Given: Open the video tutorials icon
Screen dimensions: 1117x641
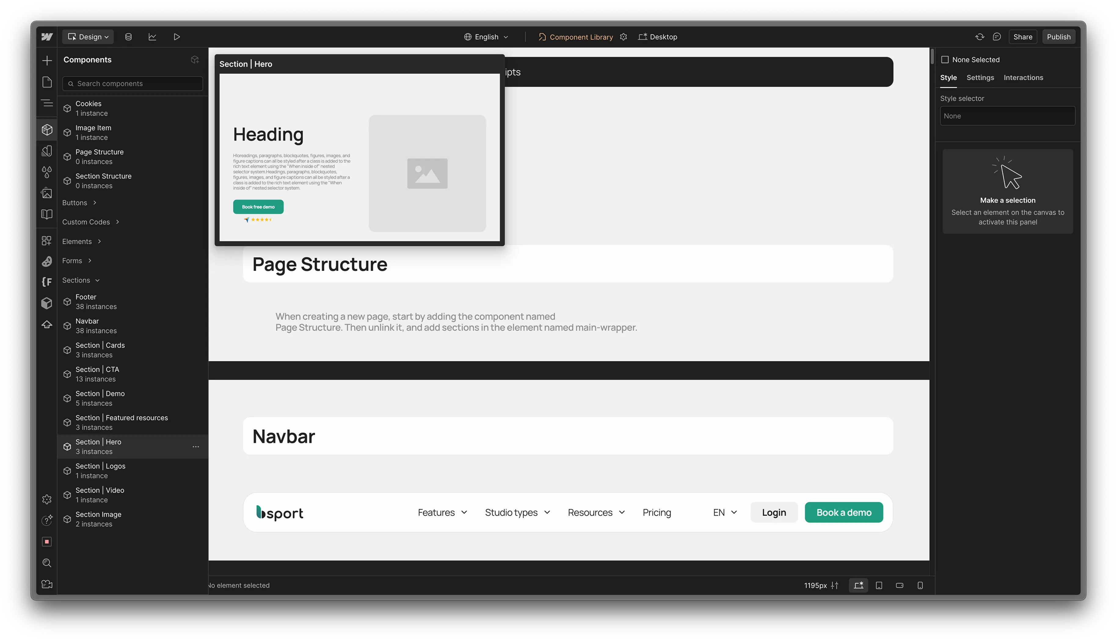Looking at the screenshot, I should click(x=47, y=584).
